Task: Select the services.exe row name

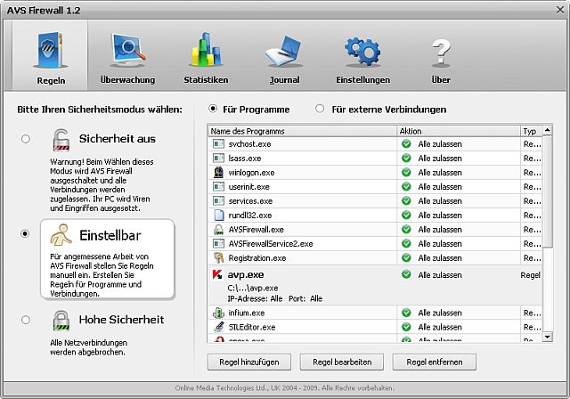Action: click(x=250, y=201)
